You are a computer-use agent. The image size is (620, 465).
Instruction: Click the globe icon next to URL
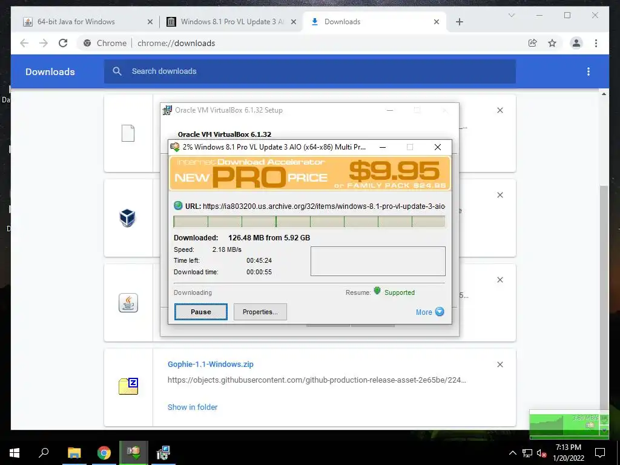178,206
